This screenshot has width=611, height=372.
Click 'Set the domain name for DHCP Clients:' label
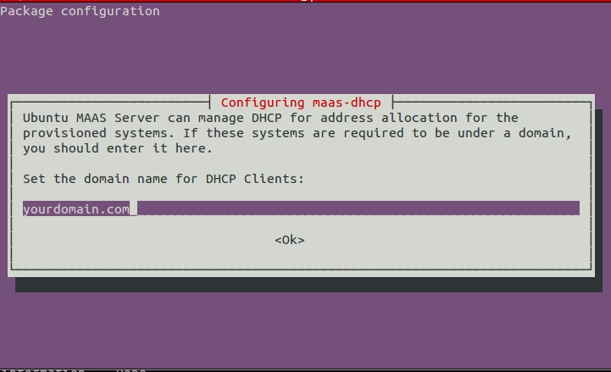(x=164, y=179)
